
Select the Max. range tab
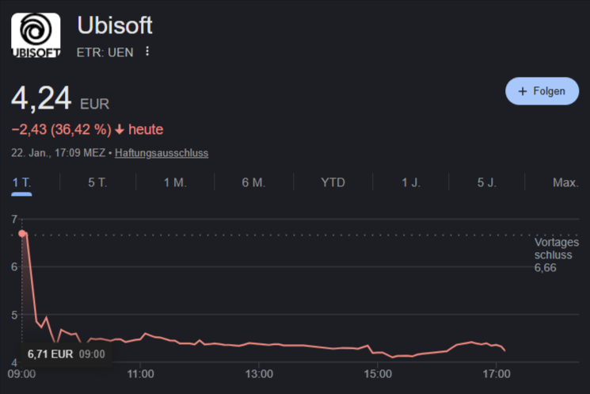point(565,182)
